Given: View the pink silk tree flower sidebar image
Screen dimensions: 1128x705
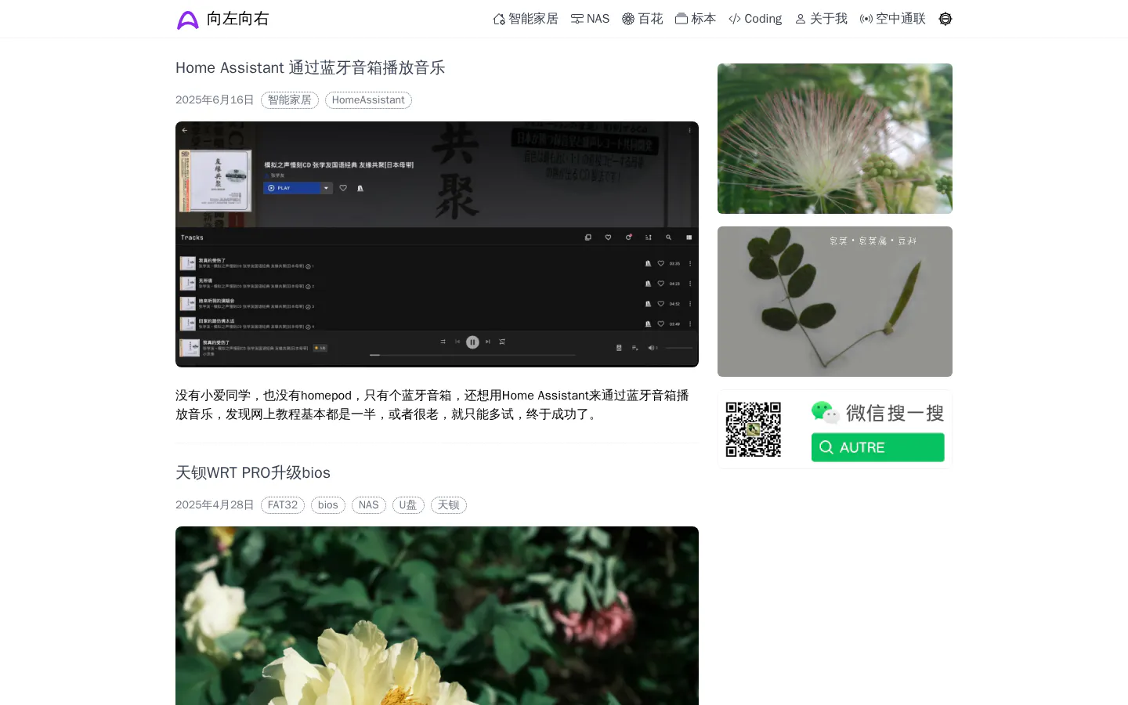Looking at the screenshot, I should [x=835, y=139].
